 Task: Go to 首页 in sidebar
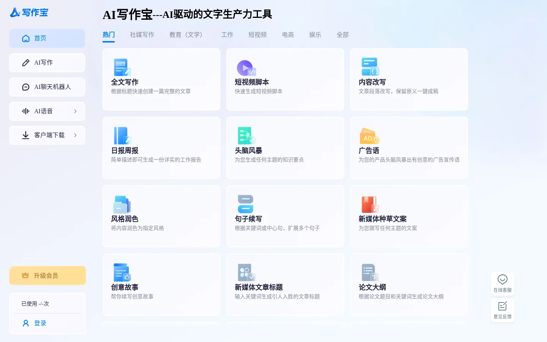pyautogui.click(x=47, y=38)
